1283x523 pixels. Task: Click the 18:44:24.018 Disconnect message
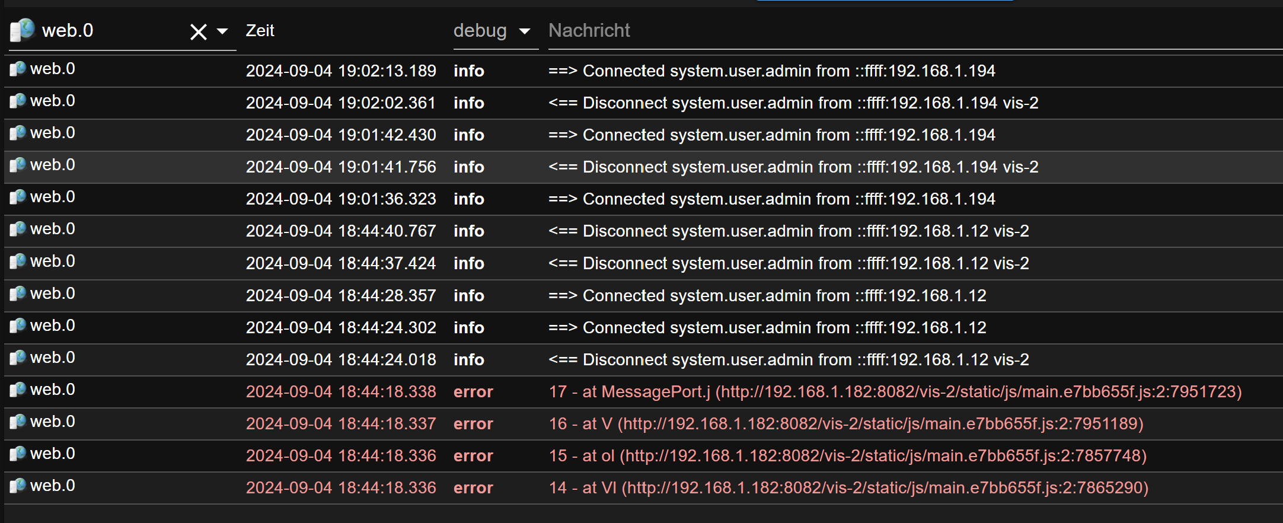[789, 360]
